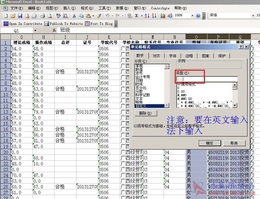260x199 pixels.
Task: Expand Contribute toolbar options chevron
Action: click(x=116, y=24)
